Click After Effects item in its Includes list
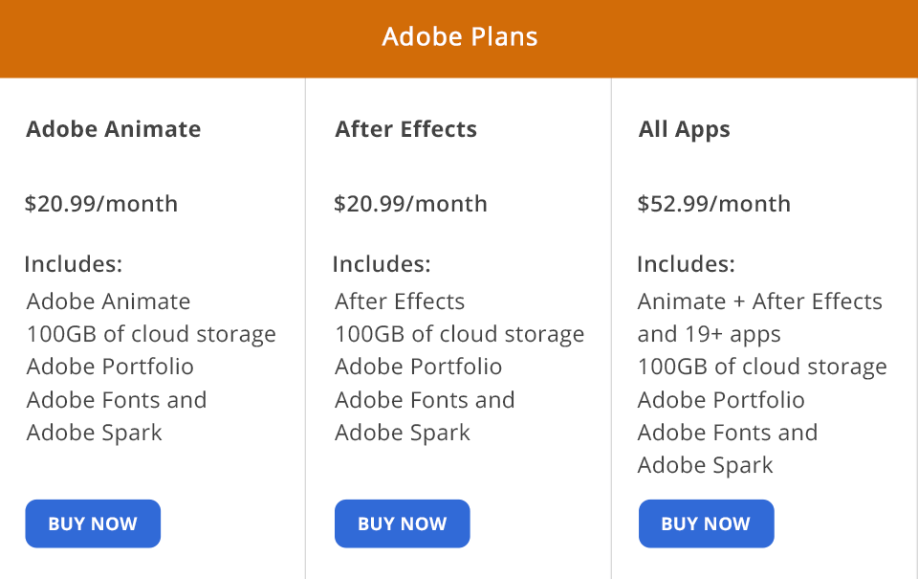This screenshot has width=918, height=579. click(x=399, y=301)
